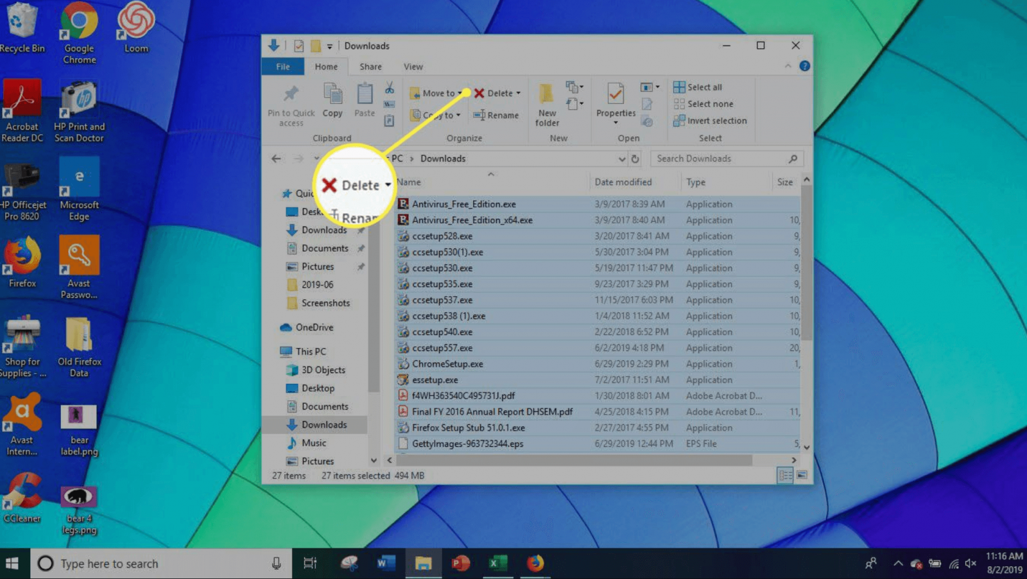Screen dimensions: 1027x579
Task: Click the horizontal scrollbar under file list
Action: click(x=574, y=460)
